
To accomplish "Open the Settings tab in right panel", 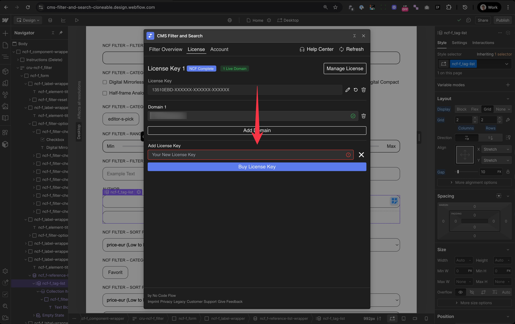I will pyautogui.click(x=459, y=43).
